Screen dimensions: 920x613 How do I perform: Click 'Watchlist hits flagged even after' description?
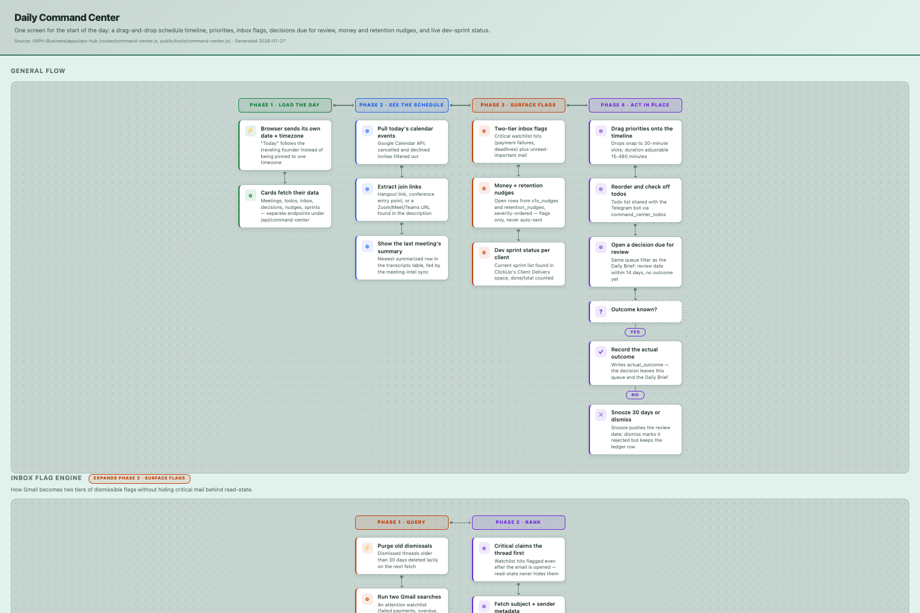[526, 568]
